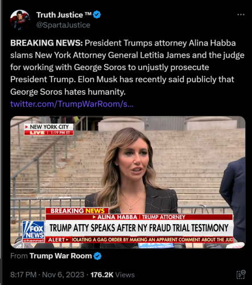This screenshot has width=252, height=285.
Task: Open the Trump War Room source account
Action: [x=60, y=256]
